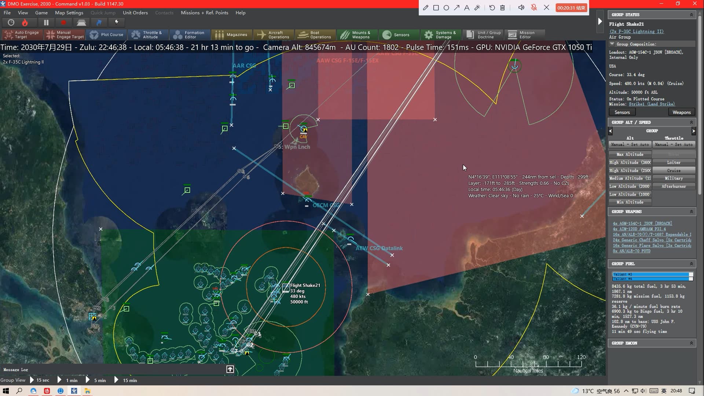Open the Map Settings menu
The height and width of the screenshot is (396, 704).
pos(69,12)
